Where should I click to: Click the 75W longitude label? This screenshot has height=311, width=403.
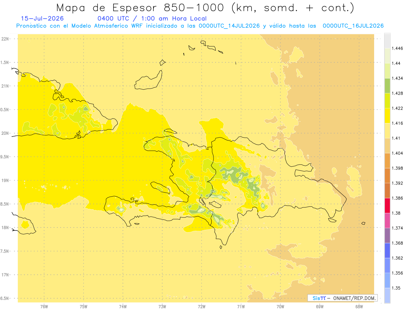pos(84,307)
